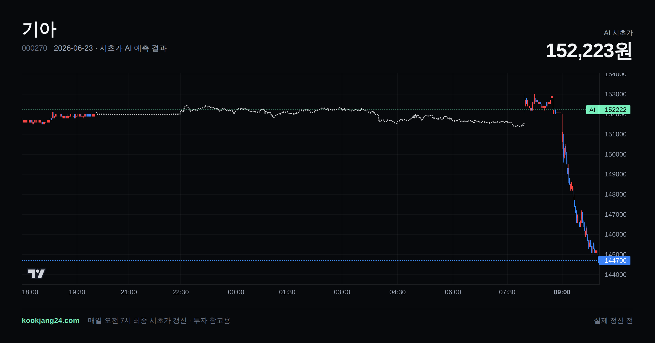Click the 150000 price axis label

point(616,154)
